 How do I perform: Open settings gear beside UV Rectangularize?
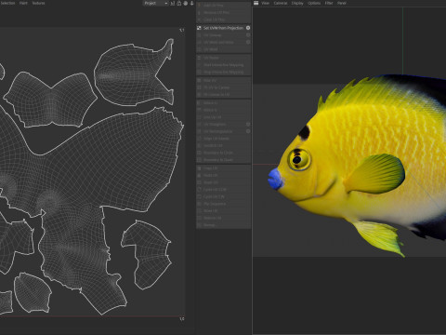(248, 131)
